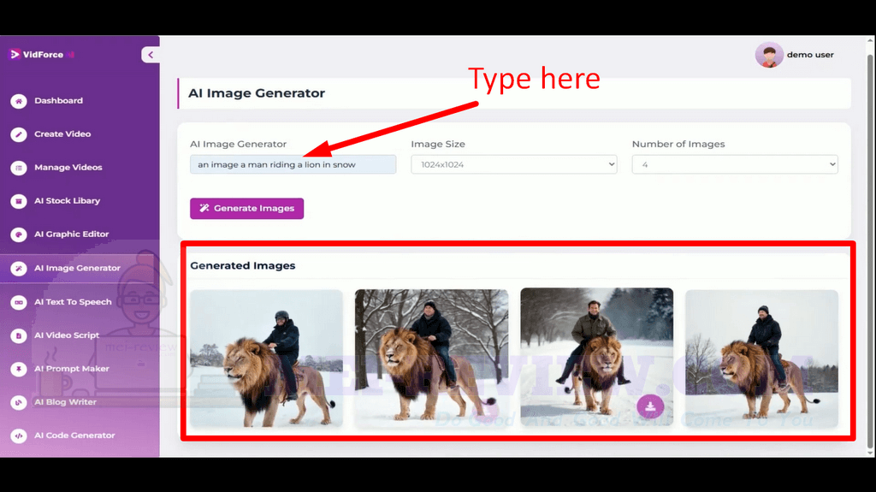Screen dimensions: 876x492
Task: Download the third generated lion image
Action: [x=650, y=406]
